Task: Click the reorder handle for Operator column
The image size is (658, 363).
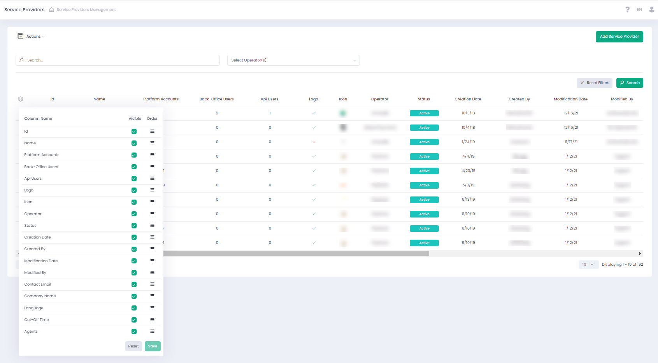Action: (x=152, y=214)
